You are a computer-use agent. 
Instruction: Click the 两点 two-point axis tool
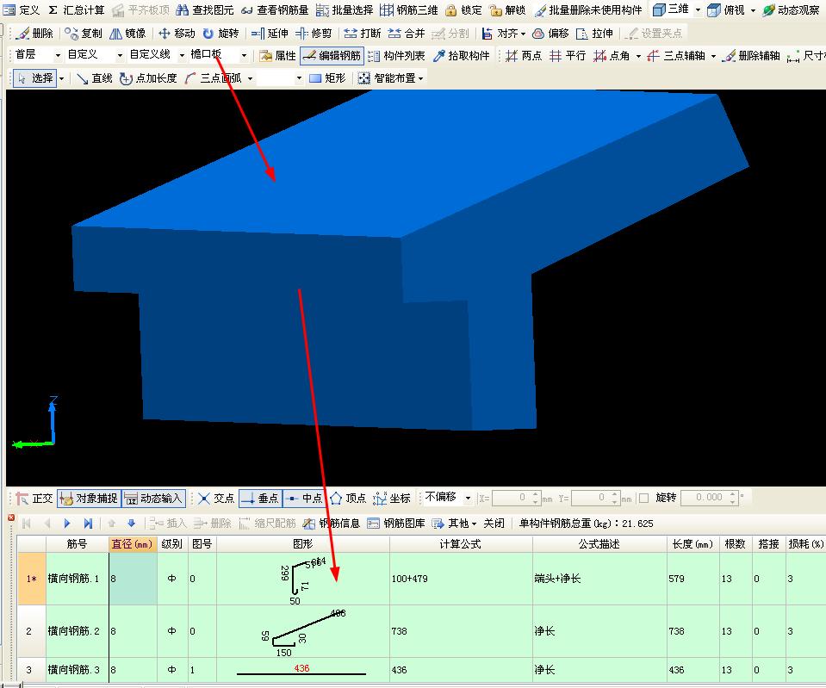click(524, 55)
